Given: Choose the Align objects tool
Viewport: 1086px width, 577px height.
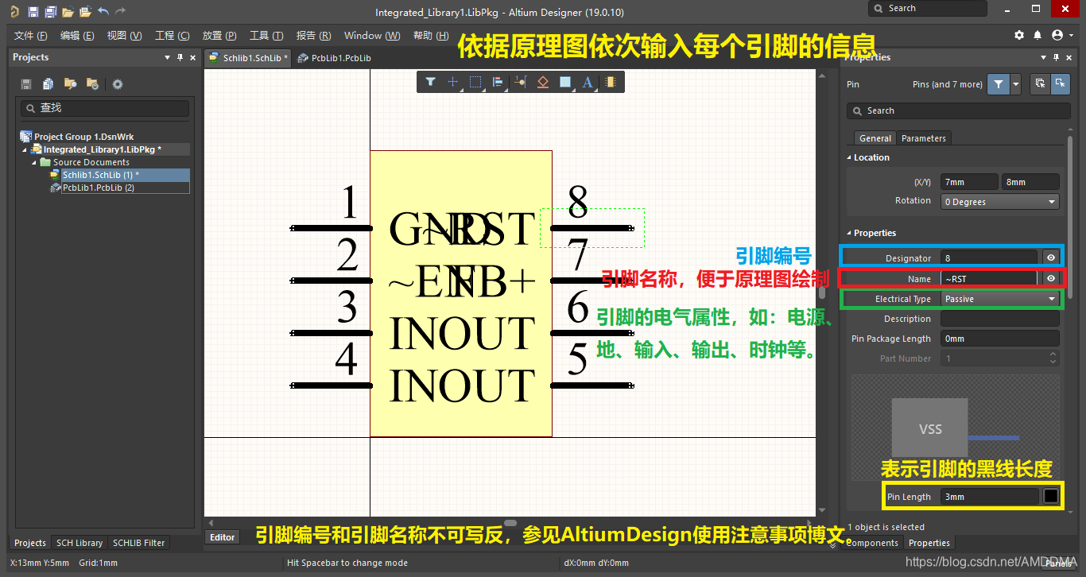Looking at the screenshot, I should click(498, 82).
